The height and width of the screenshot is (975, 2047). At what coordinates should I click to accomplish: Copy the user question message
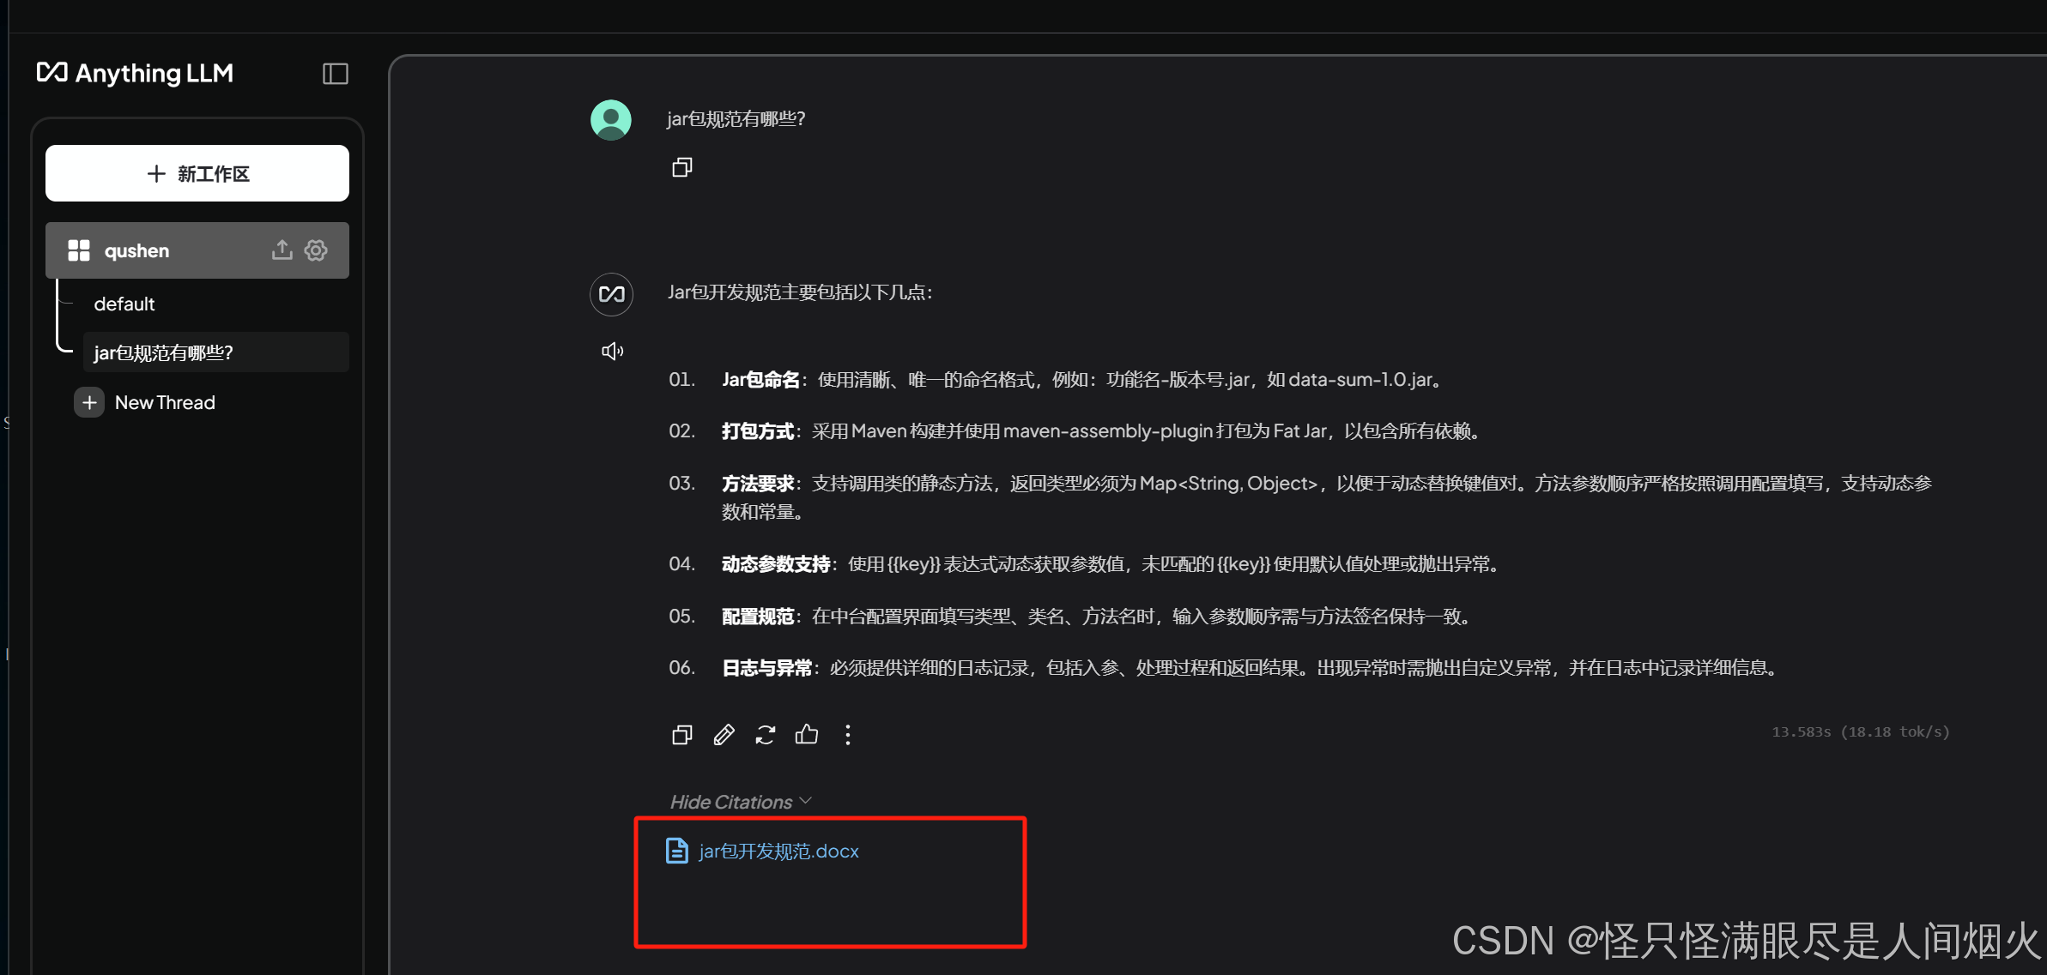pos(681,167)
